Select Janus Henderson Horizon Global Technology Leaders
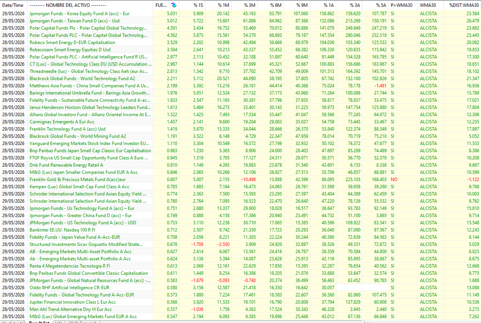This screenshot has height=323, width=481. (x=241, y=108)
